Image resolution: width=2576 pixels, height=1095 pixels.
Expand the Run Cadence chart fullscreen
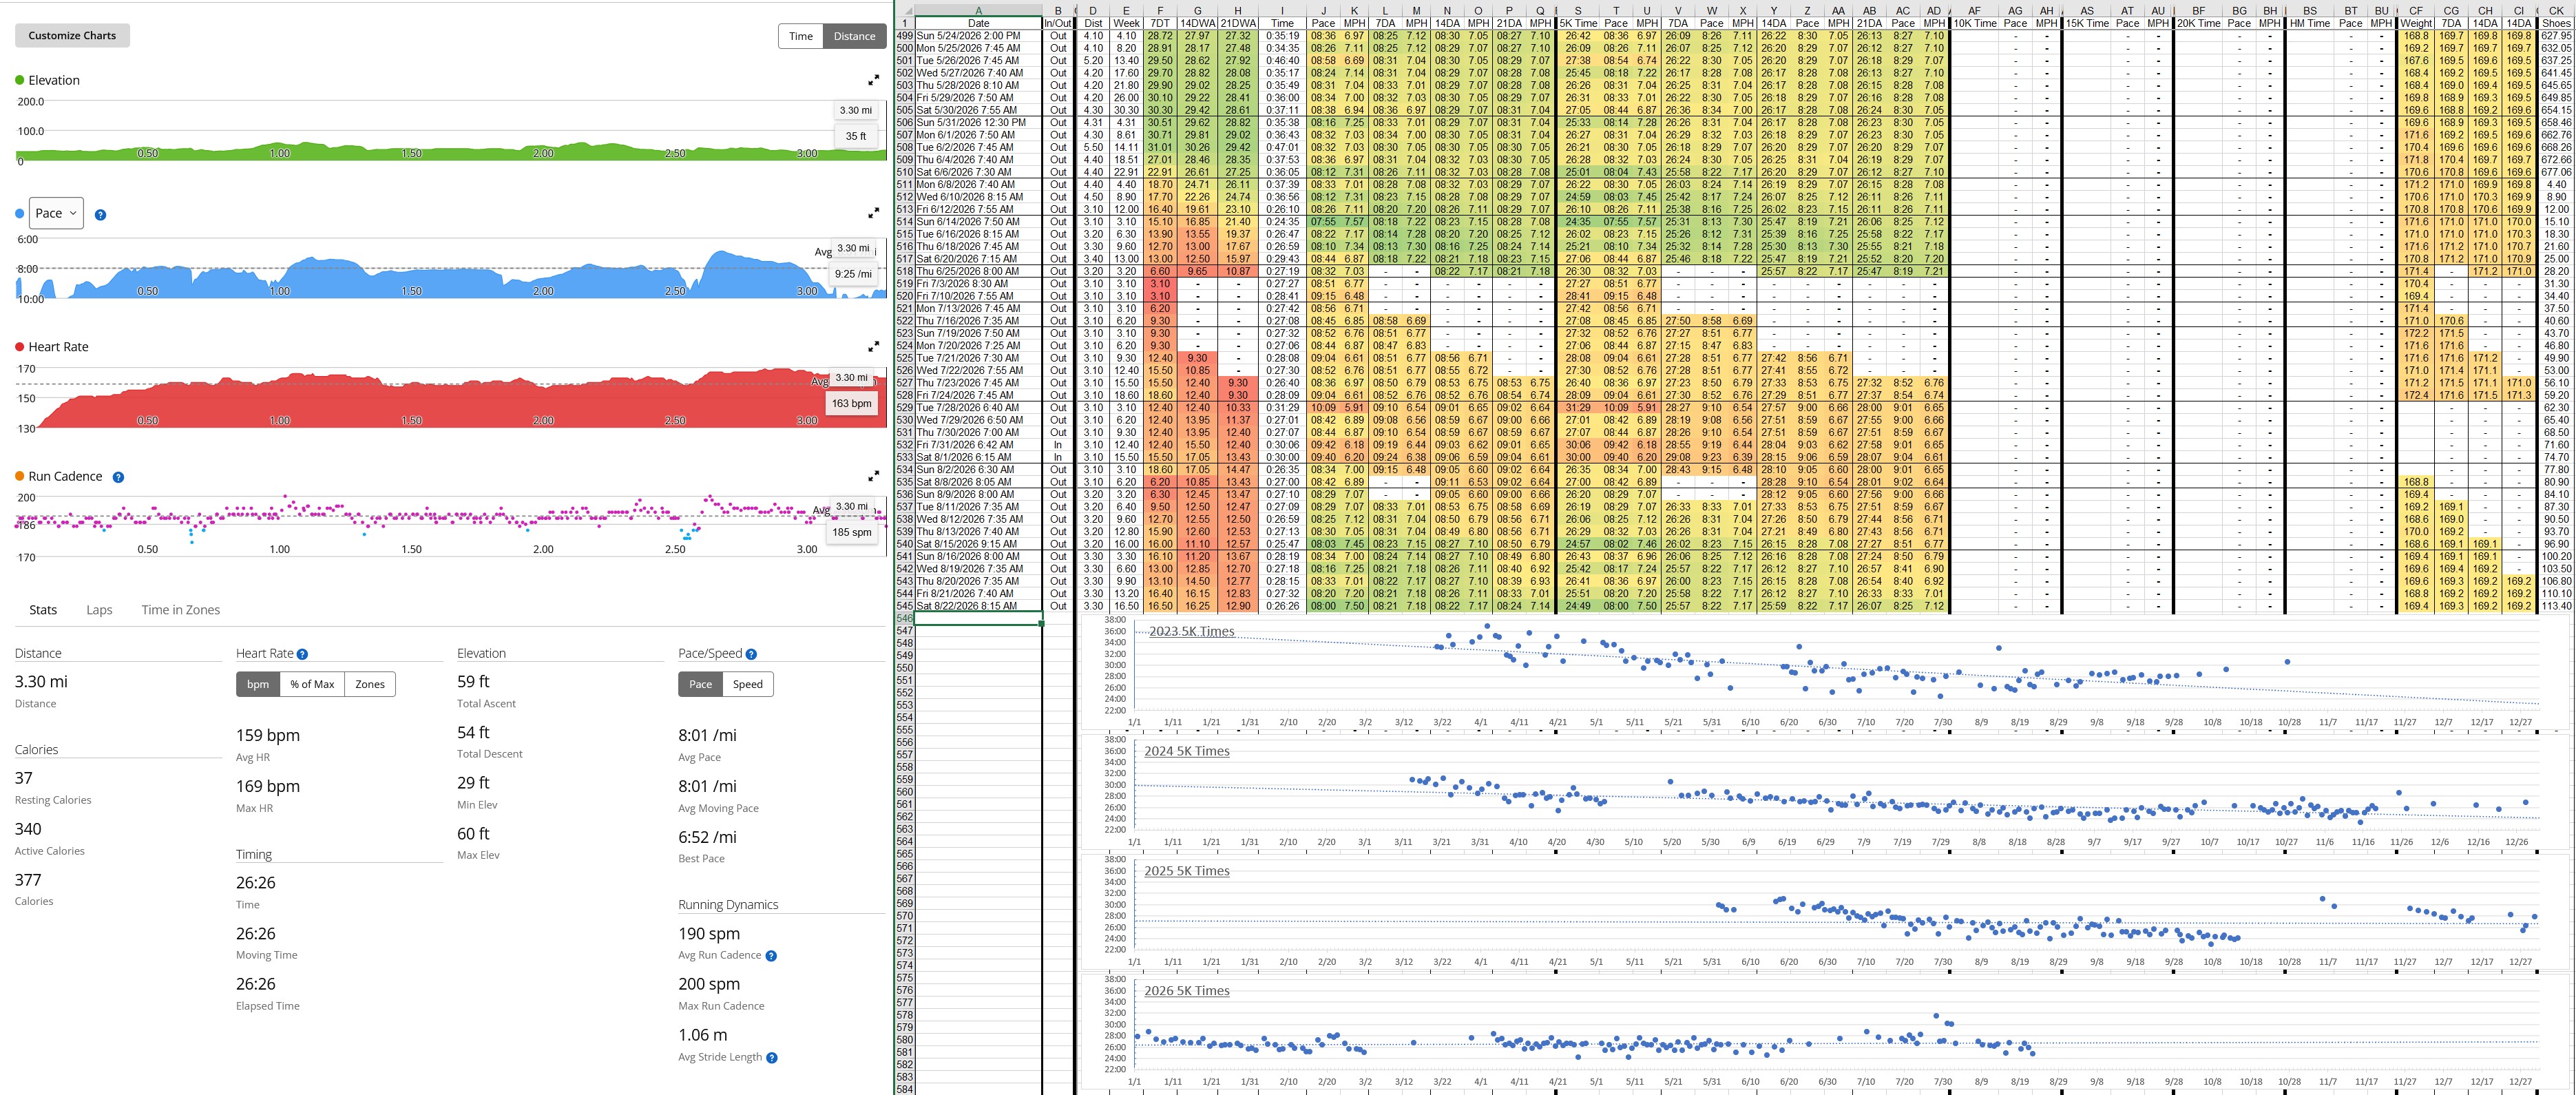pyautogui.click(x=873, y=476)
